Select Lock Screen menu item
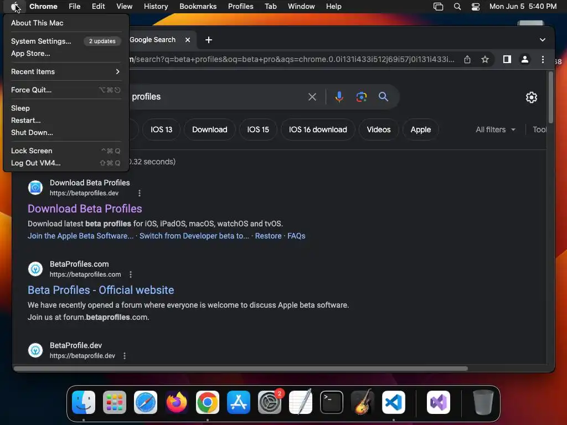 tap(65, 151)
